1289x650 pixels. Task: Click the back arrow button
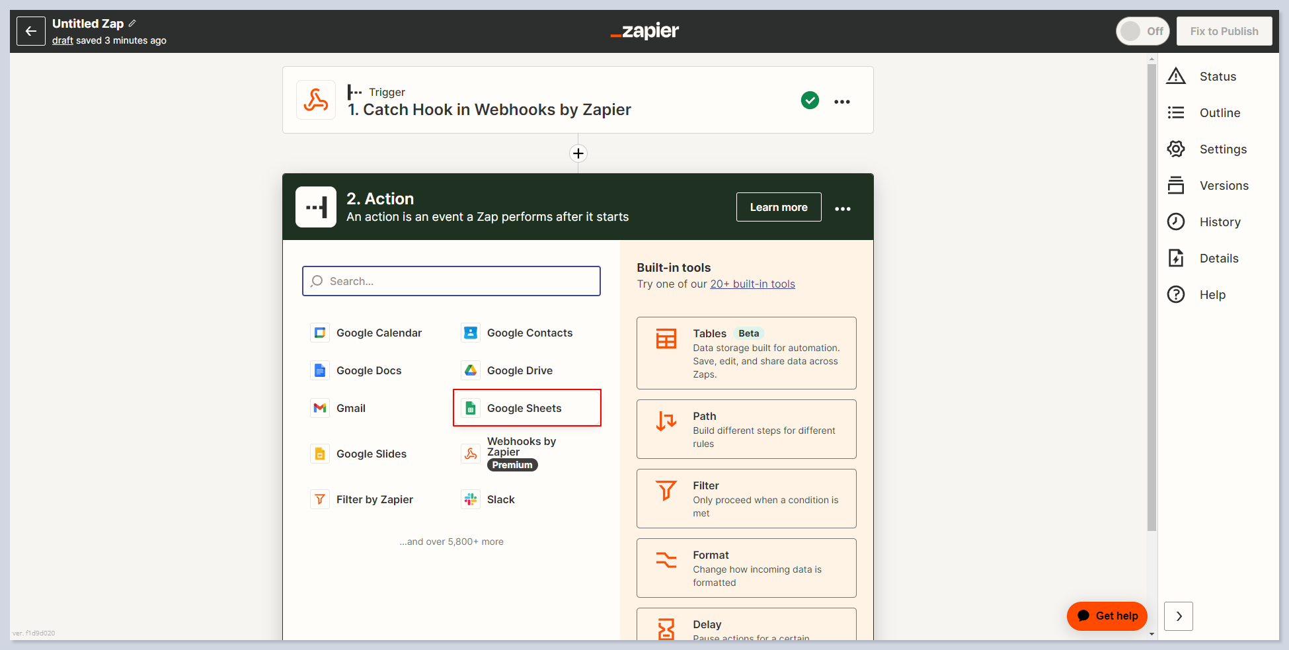pyautogui.click(x=31, y=31)
